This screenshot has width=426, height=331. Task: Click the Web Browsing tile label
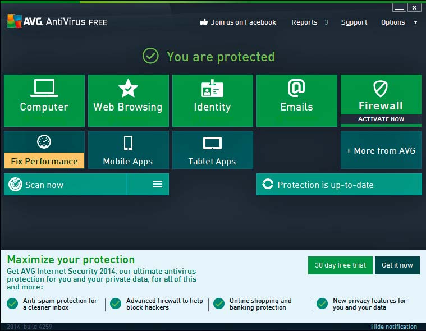pyautogui.click(x=128, y=107)
